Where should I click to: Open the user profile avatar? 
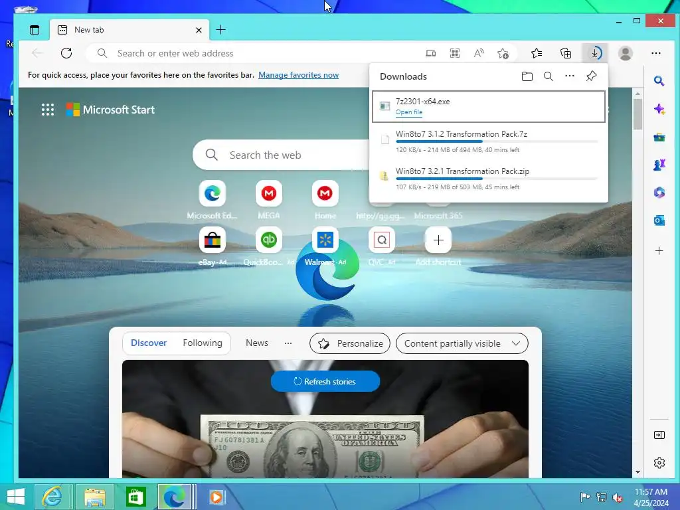point(626,53)
